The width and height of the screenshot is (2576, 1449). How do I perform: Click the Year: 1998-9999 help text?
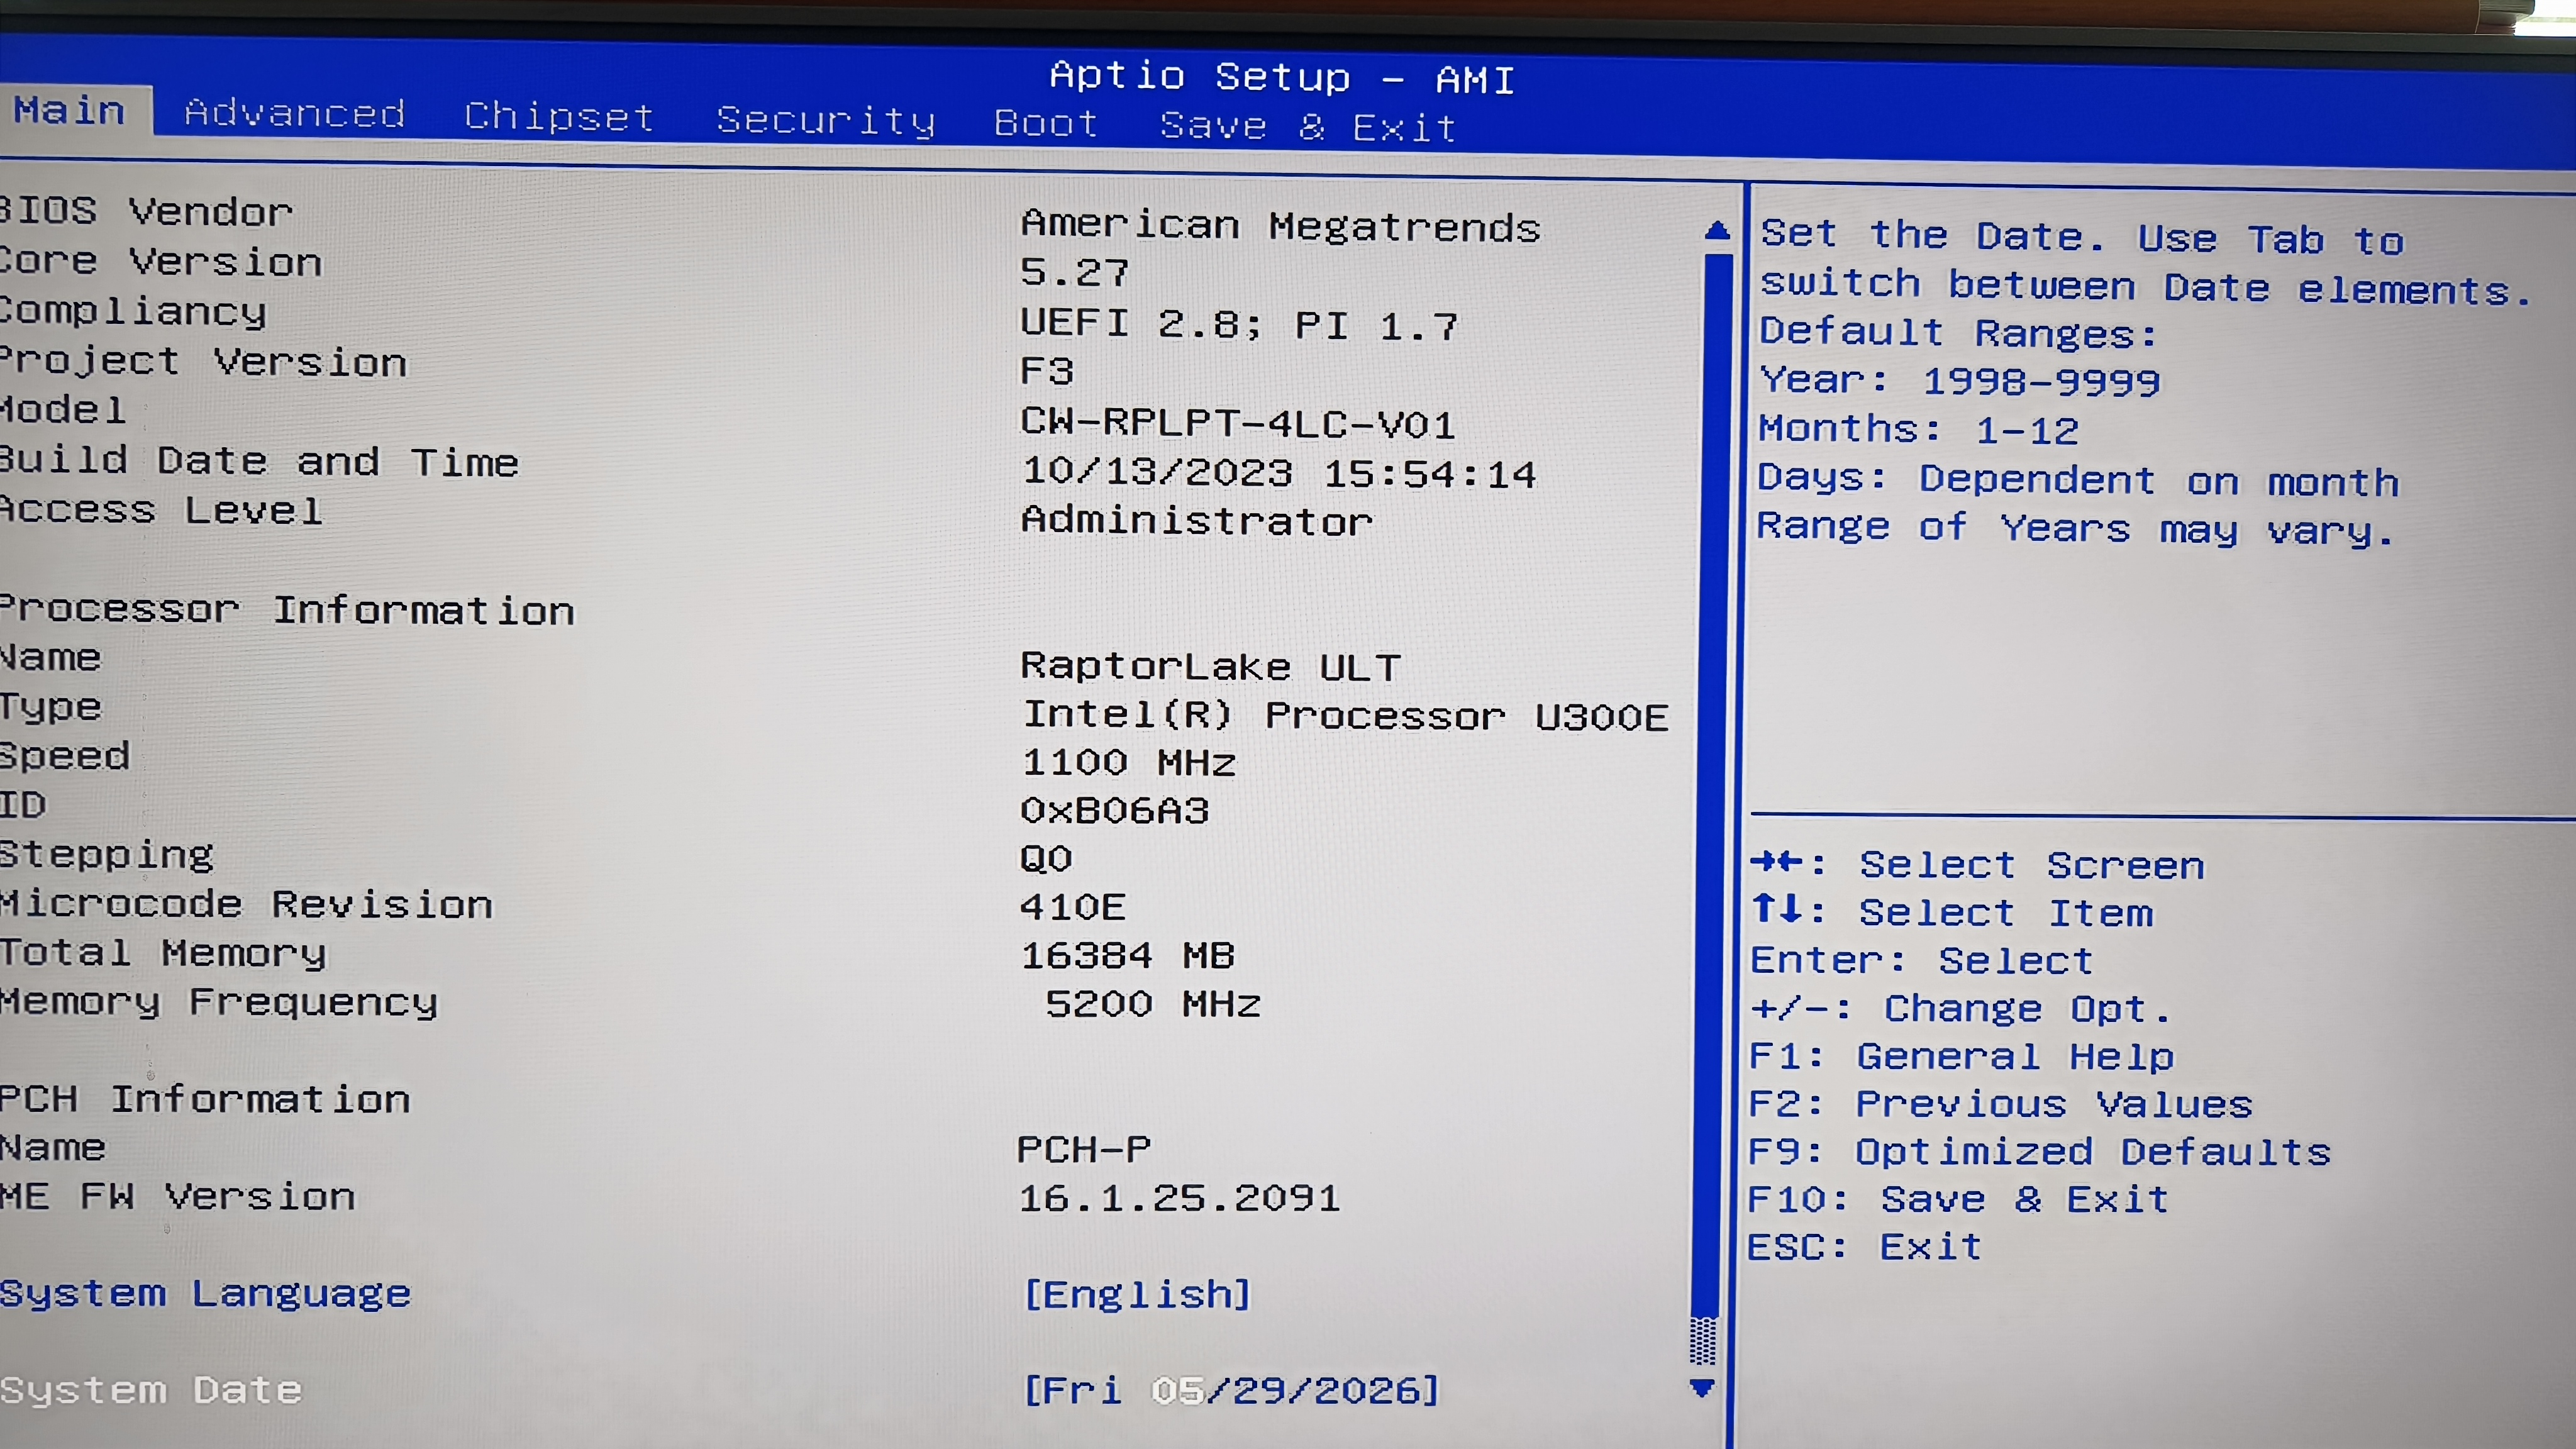click(x=1960, y=380)
